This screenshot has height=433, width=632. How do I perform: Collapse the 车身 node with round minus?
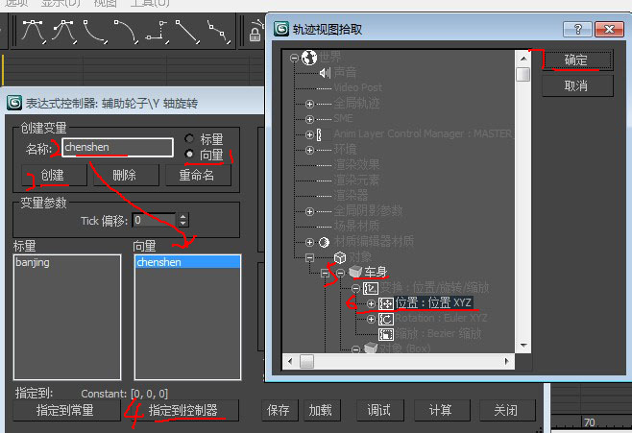(x=341, y=273)
